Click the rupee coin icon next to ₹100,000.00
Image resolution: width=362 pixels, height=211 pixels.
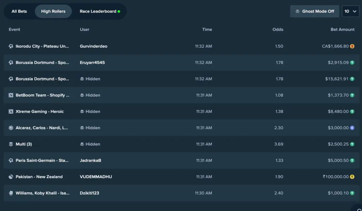pos(352,177)
